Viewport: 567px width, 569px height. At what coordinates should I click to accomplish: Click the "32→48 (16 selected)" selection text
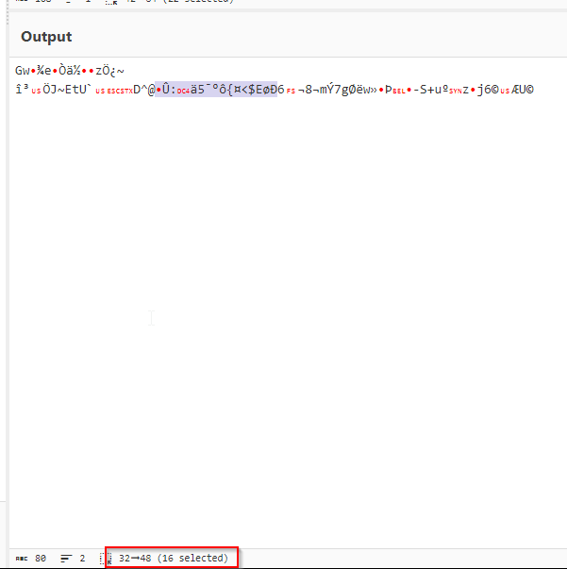tap(174, 558)
